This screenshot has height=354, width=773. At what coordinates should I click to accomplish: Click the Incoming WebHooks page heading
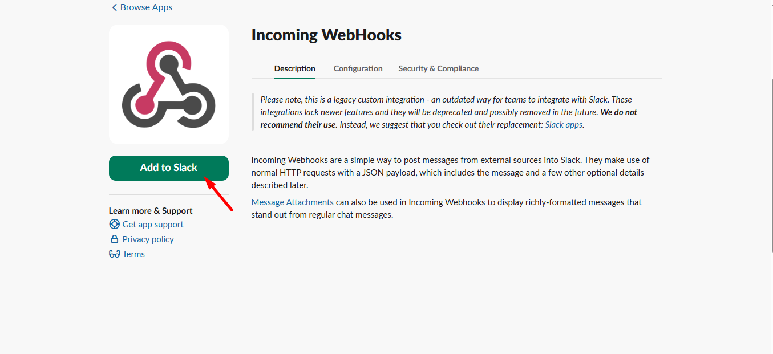(x=326, y=35)
